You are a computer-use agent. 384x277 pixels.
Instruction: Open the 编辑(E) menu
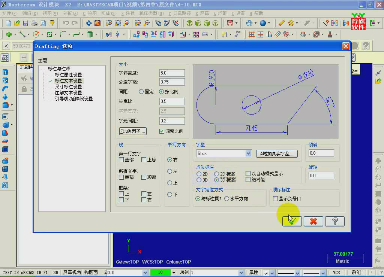click(x=30, y=13)
